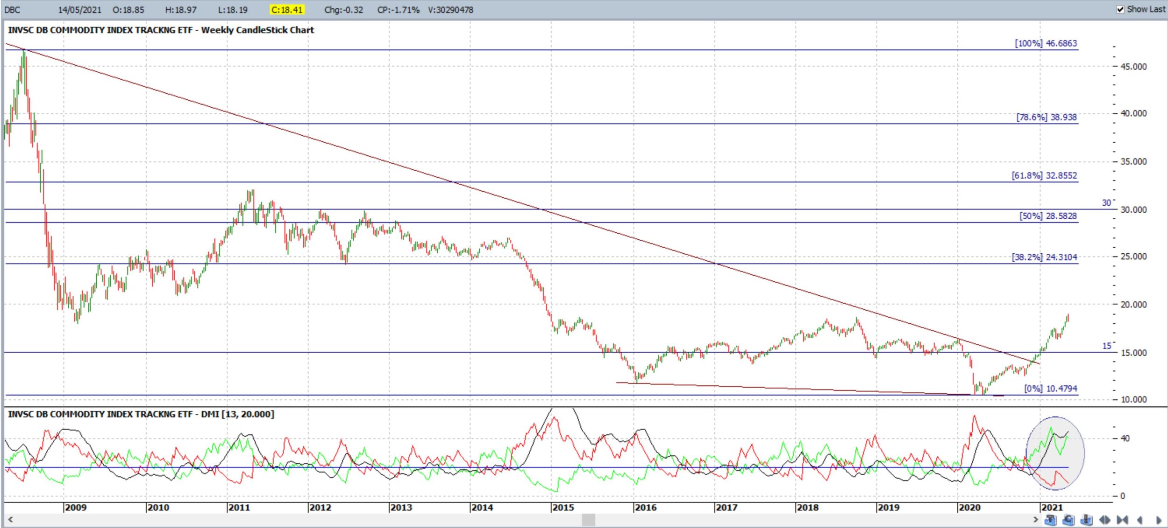1168x528 pixels.
Task: Click the horizontal scrollbar right arrow
Action: point(1035,520)
